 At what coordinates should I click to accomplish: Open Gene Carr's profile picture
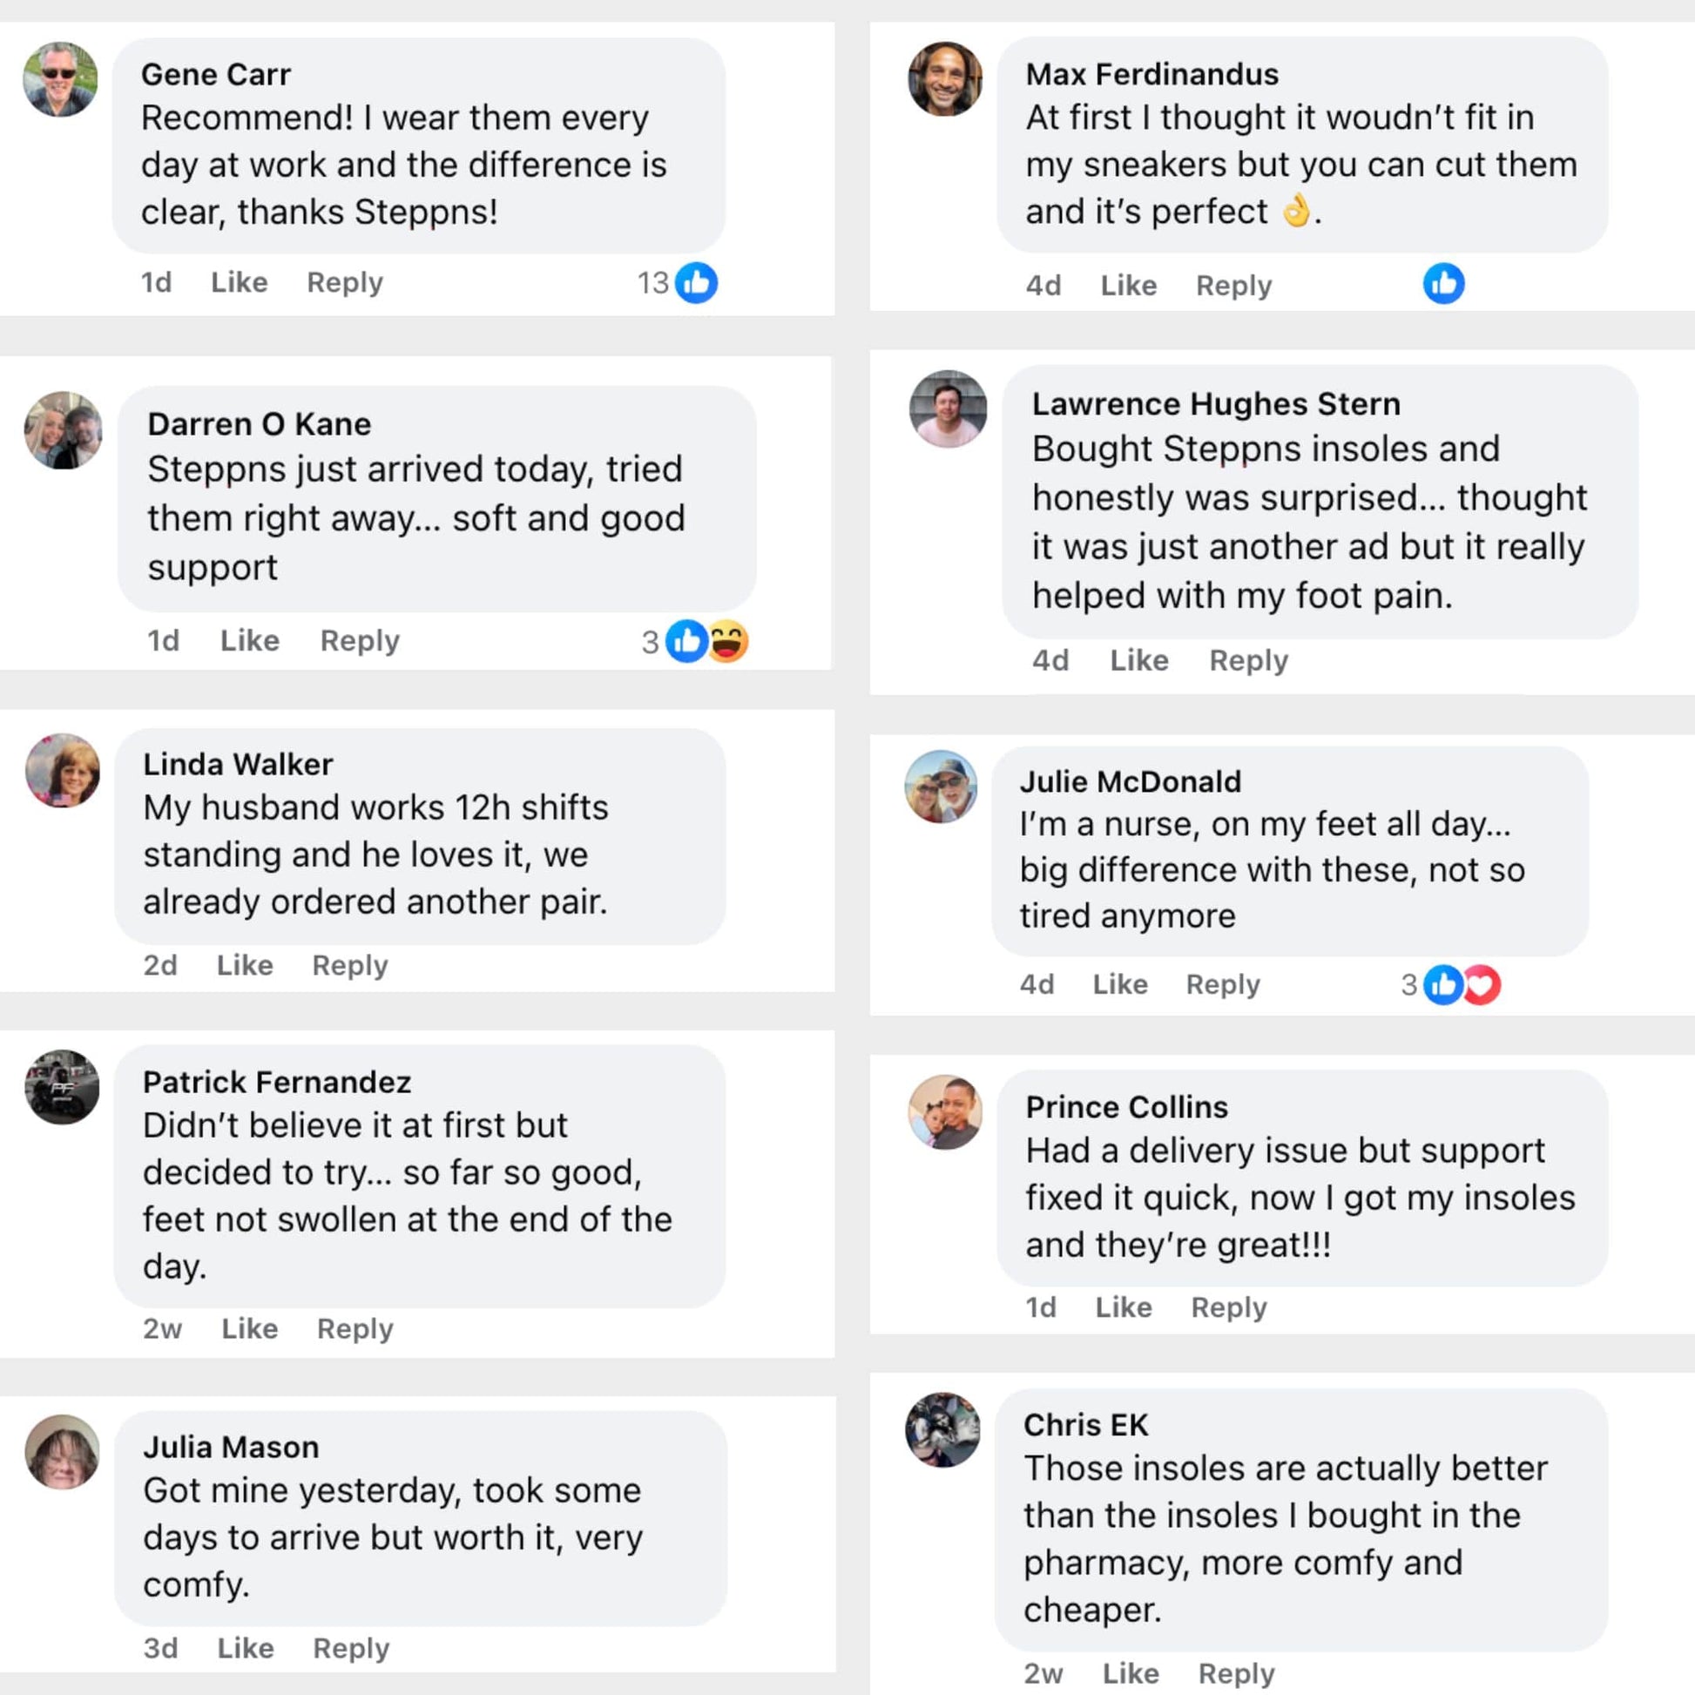click(61, 79)
